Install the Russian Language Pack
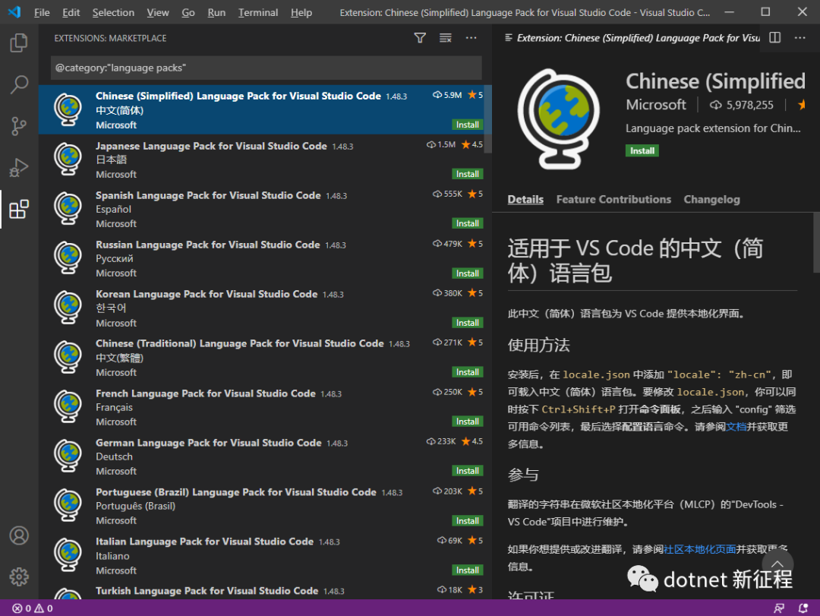Image resolution: width=820 pixels, height=616 pixels. (x=468, y=273)
